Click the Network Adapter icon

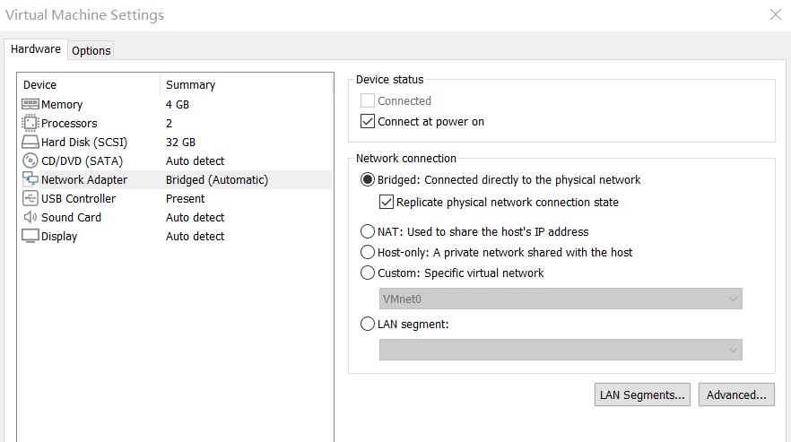point(30,179)
